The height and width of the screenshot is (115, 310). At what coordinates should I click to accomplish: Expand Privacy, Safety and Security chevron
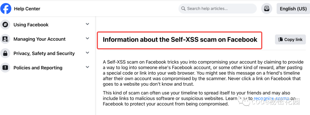[87, 53]
